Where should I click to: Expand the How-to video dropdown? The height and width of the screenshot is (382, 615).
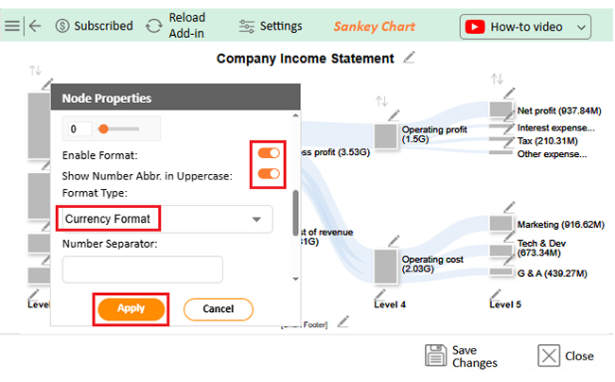point(581,27)
